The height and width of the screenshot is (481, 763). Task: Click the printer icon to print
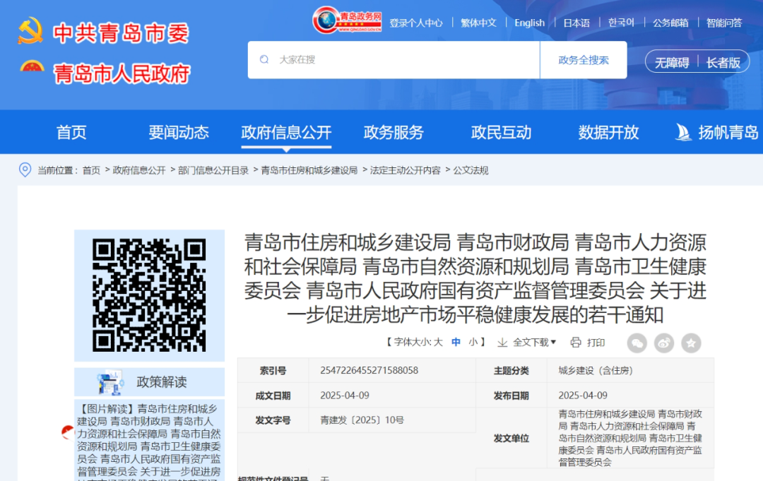[x=576, y=343]
